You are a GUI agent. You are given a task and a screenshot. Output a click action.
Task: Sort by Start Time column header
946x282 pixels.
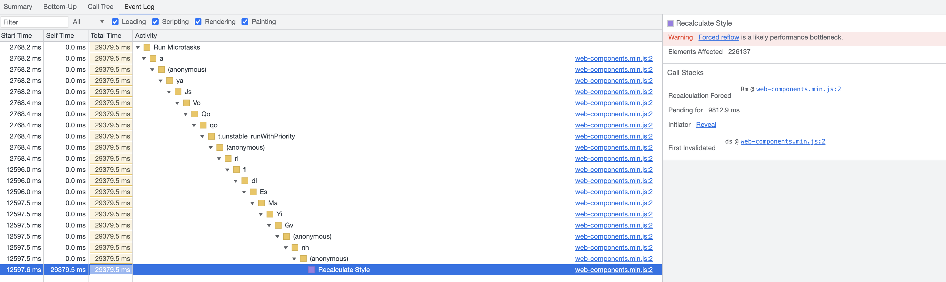[x=22, y=36]
